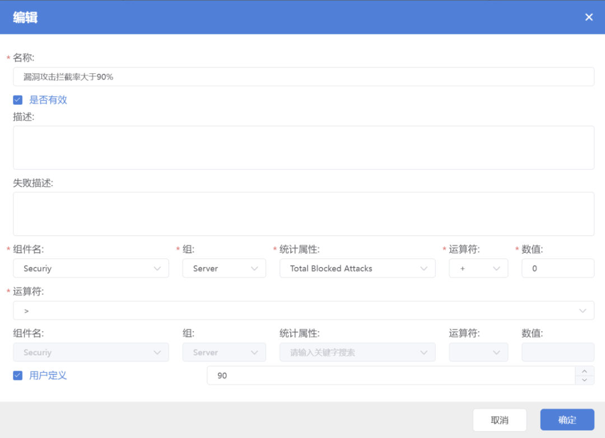
Task: Open the + operator dropdown
Action: click(x=478, y=268)
